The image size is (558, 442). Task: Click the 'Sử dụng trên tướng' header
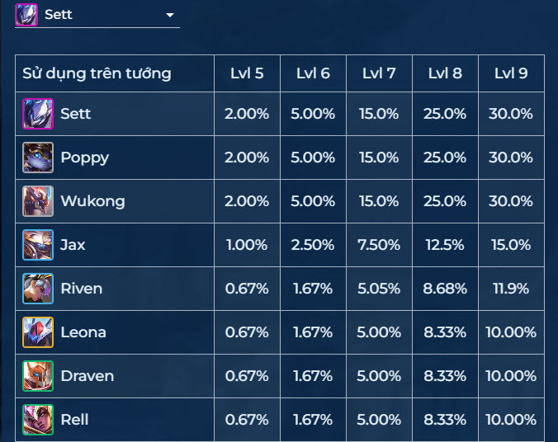(x=97, y=73)
